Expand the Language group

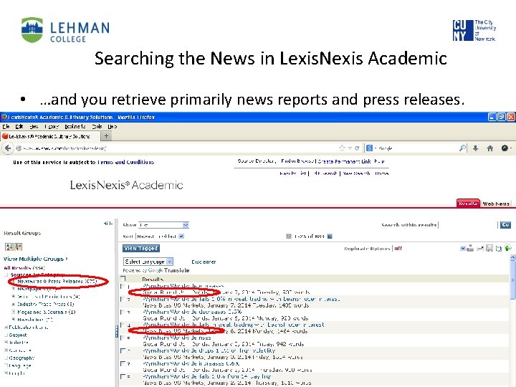6,365
